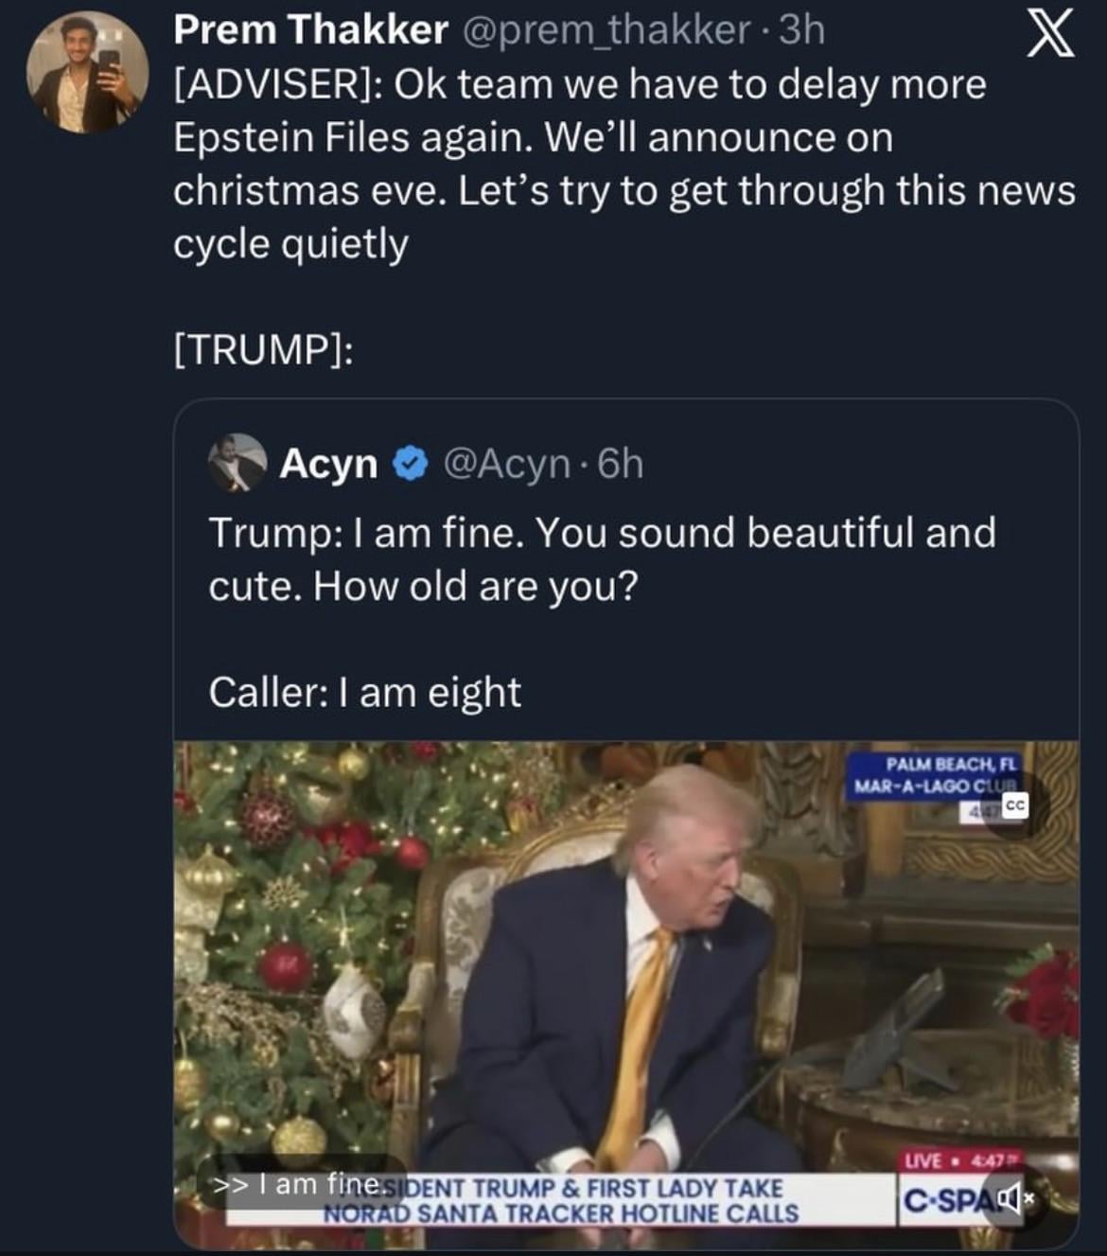
Task: Open Acyn's small profile avatar
Action: click(x=237, y=463)
